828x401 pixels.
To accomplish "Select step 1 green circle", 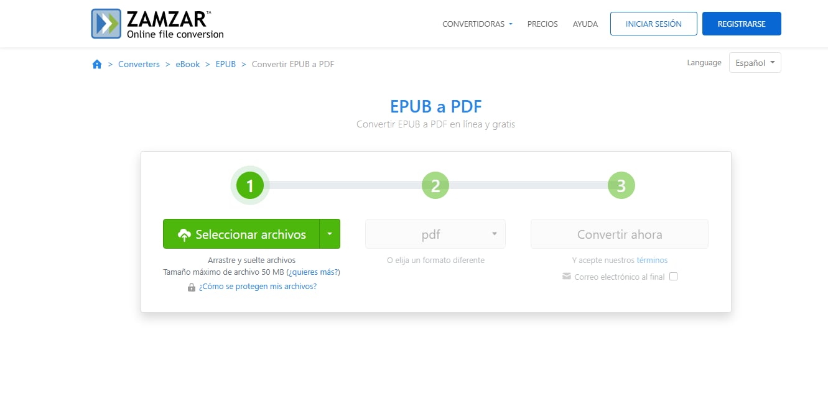I will (249, 185).
